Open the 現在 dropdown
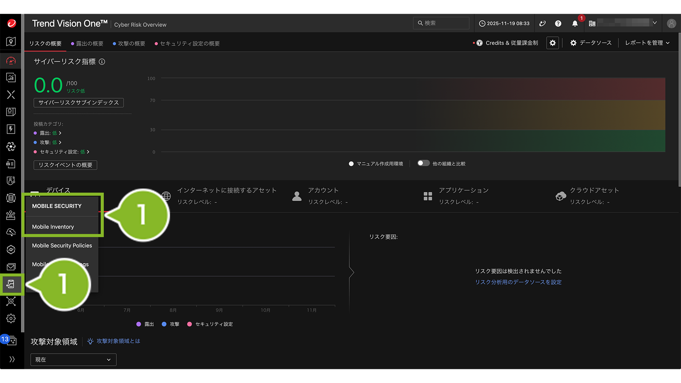The width and height of the screenshot is (681, 383). [73, 360]
